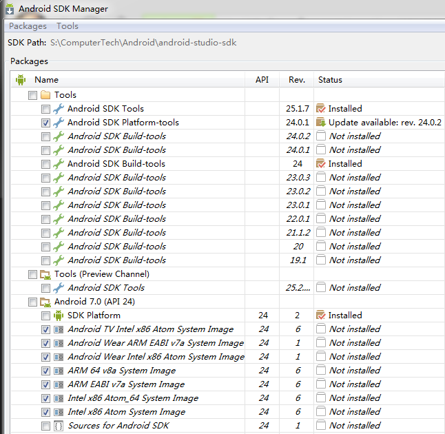Check SDK Platform checkbox
This screenshot has width=445, height=434.
point(45,316)
